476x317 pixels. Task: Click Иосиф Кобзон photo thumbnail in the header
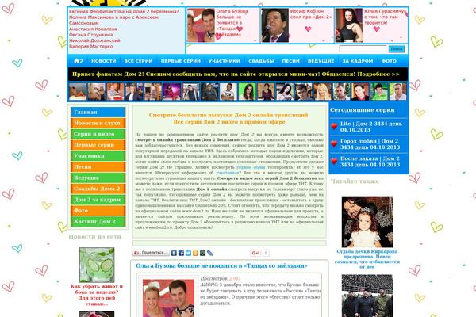click(x=275, y=25)
